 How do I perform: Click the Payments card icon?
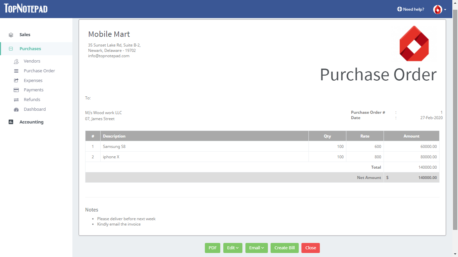pyautogui.click(x=16, y=90)
